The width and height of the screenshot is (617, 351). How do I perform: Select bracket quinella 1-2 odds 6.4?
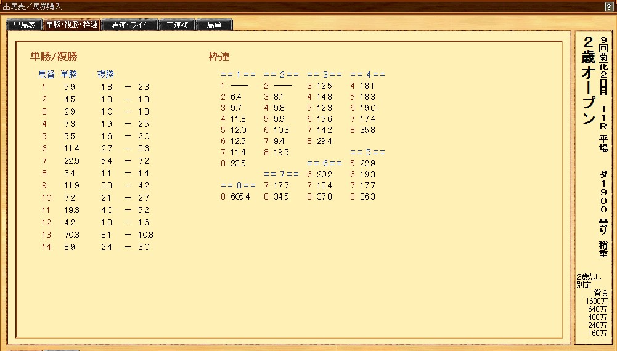pyautogui.click(x=236, y=97)
